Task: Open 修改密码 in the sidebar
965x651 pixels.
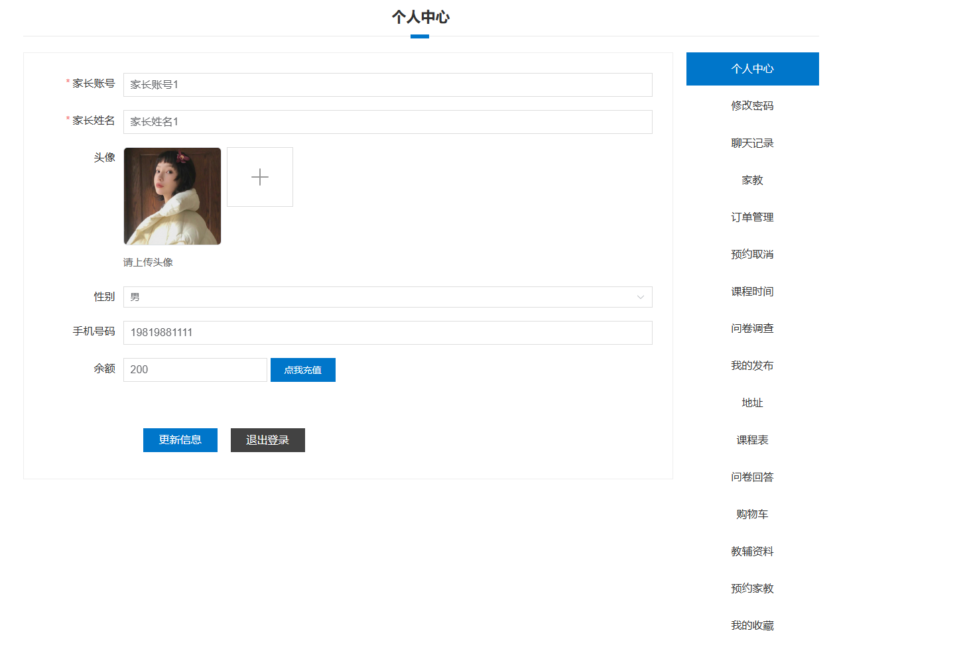Action: click(x=752, y=106)
